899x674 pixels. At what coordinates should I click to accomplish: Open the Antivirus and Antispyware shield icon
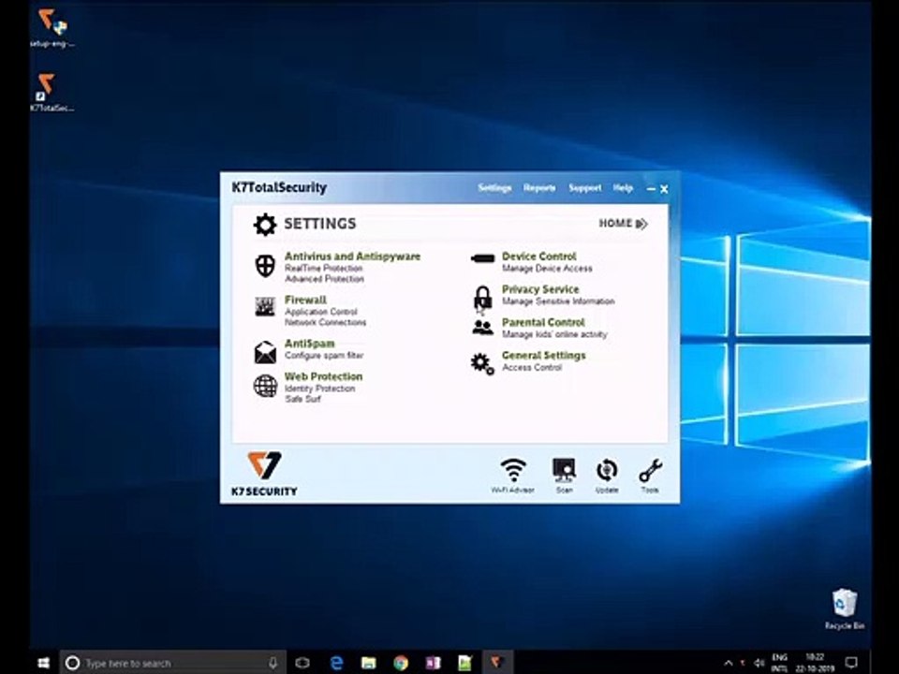pos(265,266)
